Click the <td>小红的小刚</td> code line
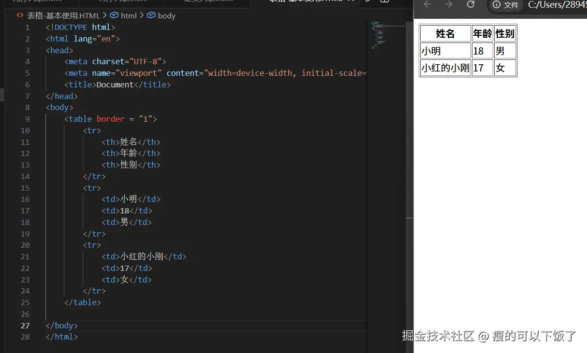The height and width of the screenshot is (353, 587). [144, 256]
